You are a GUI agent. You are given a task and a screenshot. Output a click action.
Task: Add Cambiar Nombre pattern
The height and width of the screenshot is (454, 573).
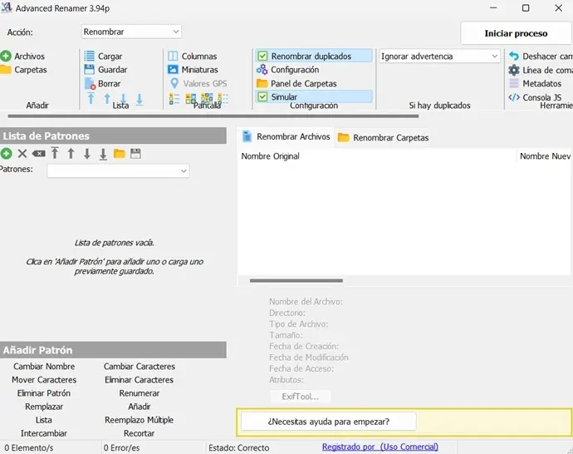tap(44, 366)
